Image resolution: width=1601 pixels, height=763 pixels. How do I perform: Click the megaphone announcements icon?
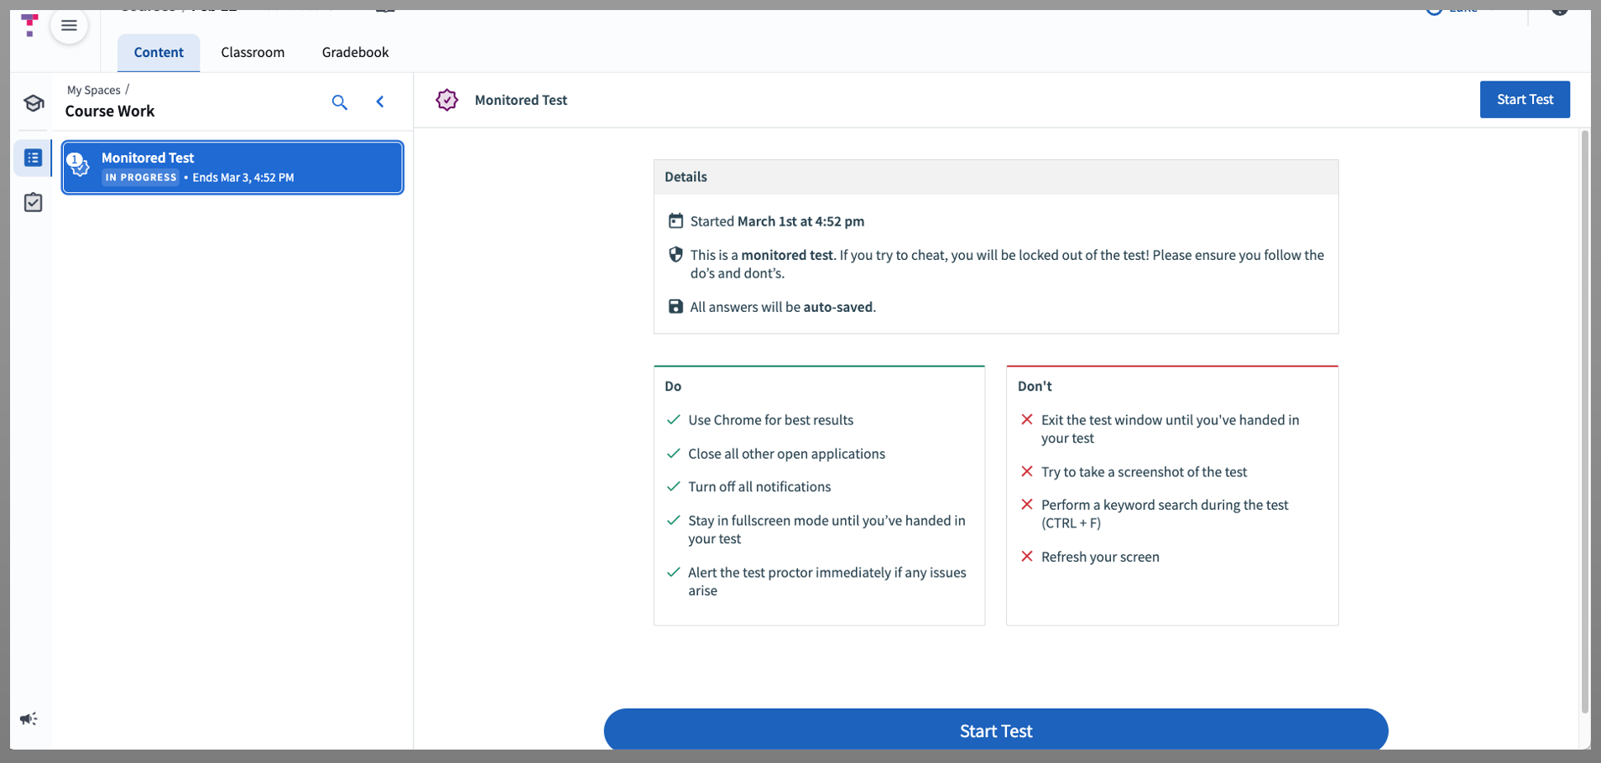pyautogui.click(x=29, y=719)
